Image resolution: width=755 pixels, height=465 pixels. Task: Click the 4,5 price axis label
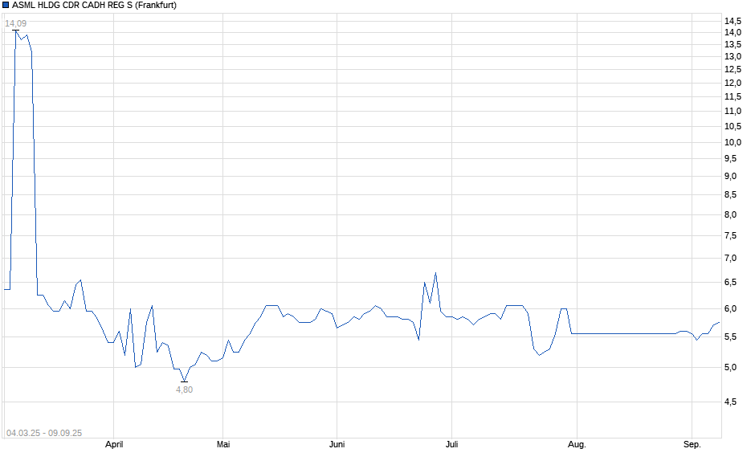(730, 402)
